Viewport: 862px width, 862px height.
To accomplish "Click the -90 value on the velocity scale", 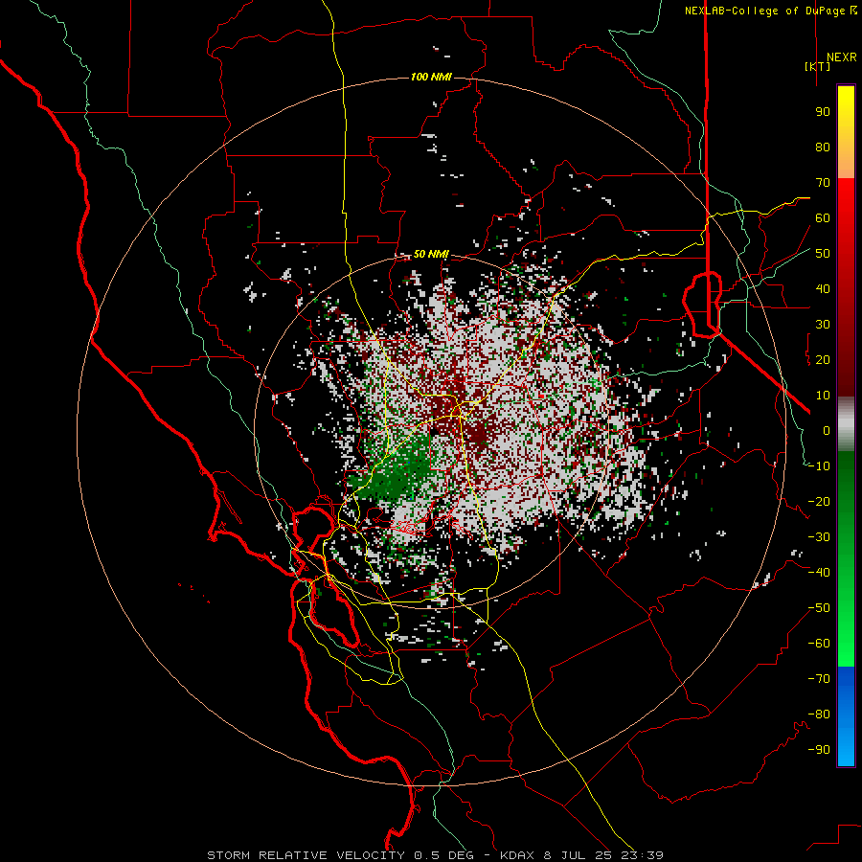I will pyautogui.click(x=819, y=750).
